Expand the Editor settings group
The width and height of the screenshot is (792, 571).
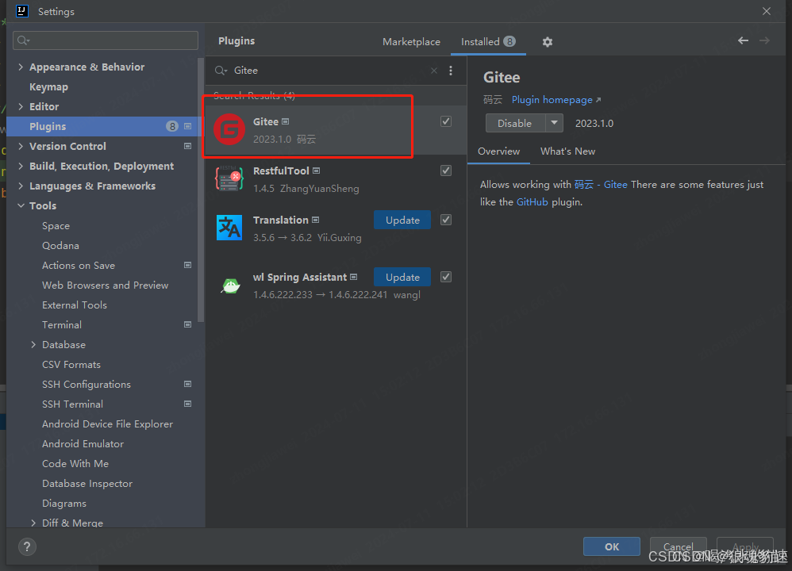pos(21,106)
